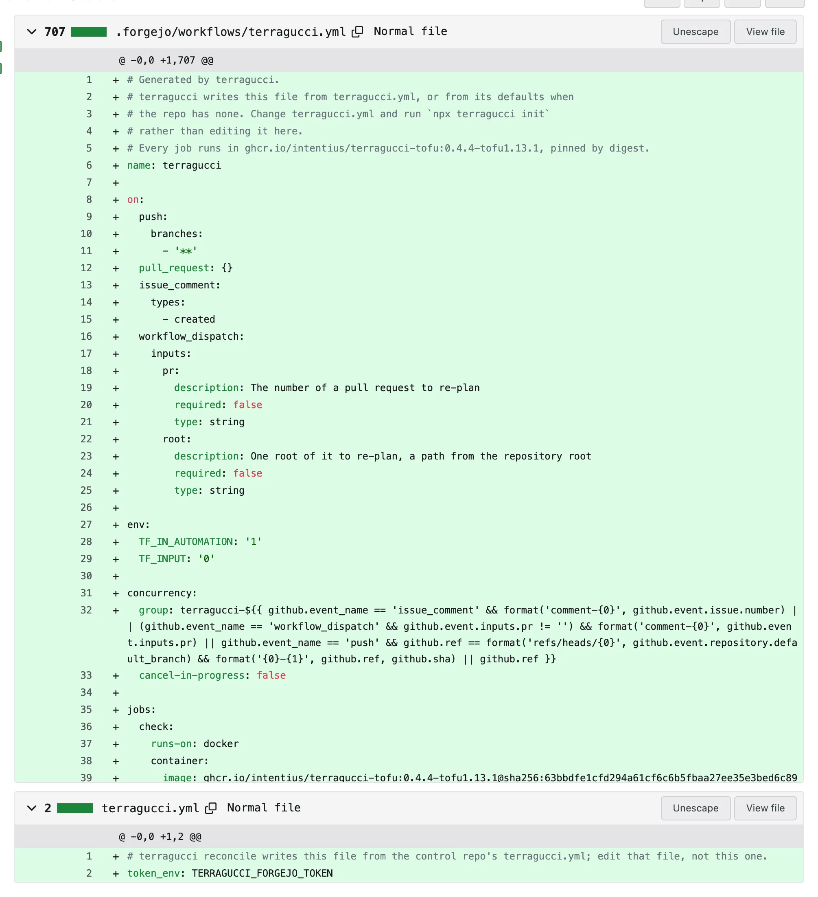Click the 'jobs:' line
Image resolution: width=818 pixels, height=897 pixels.
(141, 710)
